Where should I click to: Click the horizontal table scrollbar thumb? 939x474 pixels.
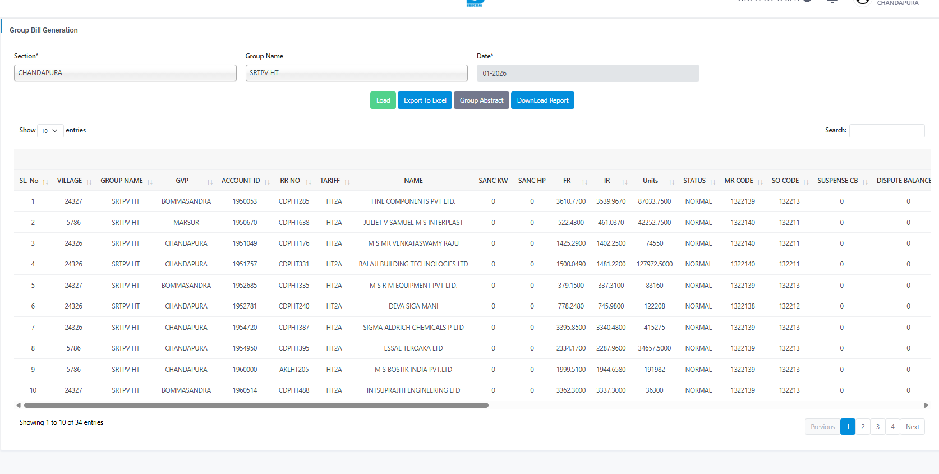[x=256, y=405]
